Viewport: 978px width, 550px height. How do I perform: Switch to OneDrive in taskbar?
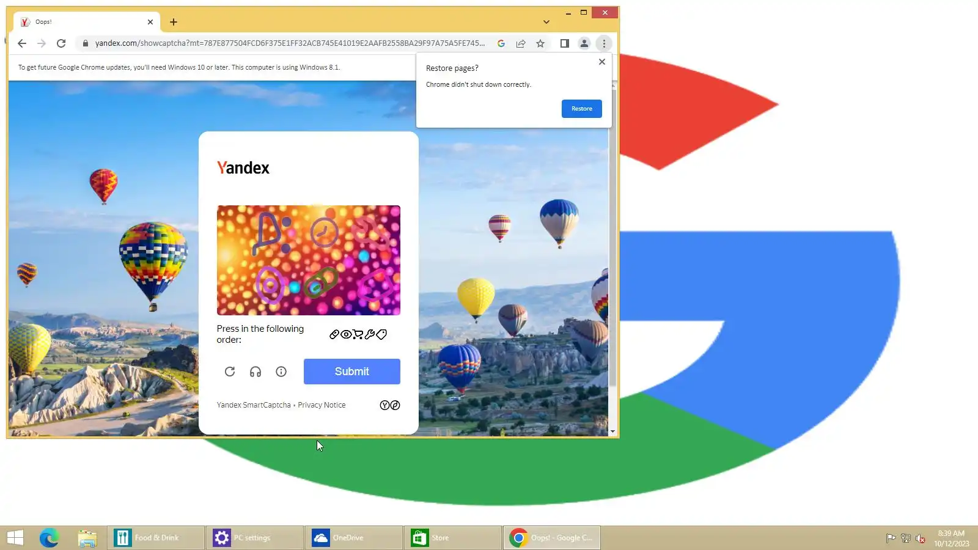pyautogui.click(x=354, y=538)
